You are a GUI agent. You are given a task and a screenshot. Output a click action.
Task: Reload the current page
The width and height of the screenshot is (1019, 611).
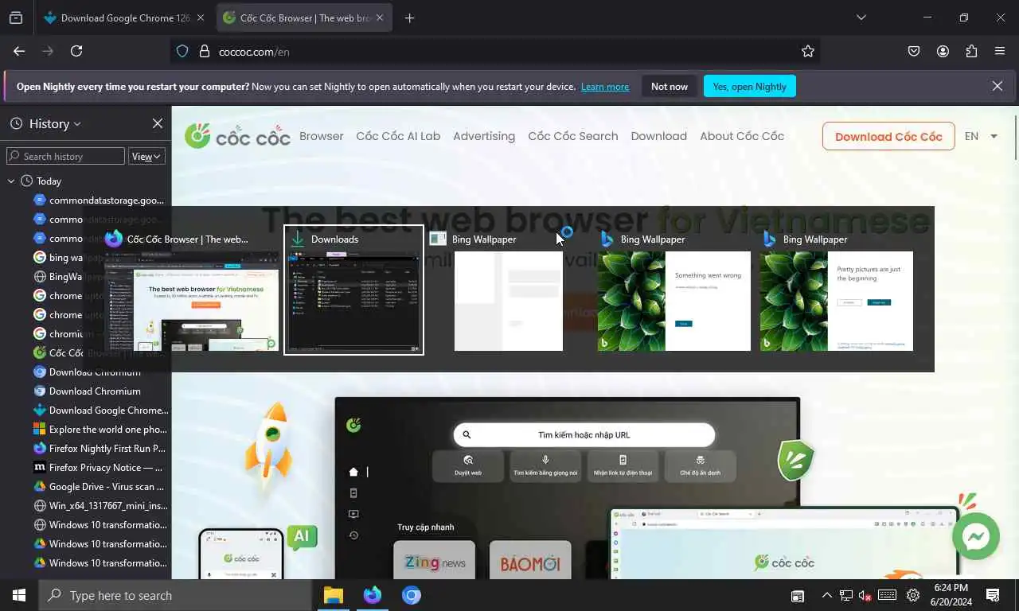(x=76, y=51)
